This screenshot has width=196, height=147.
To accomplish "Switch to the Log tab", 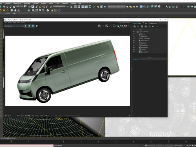I will pyautogui.click(x=146, y=23).
